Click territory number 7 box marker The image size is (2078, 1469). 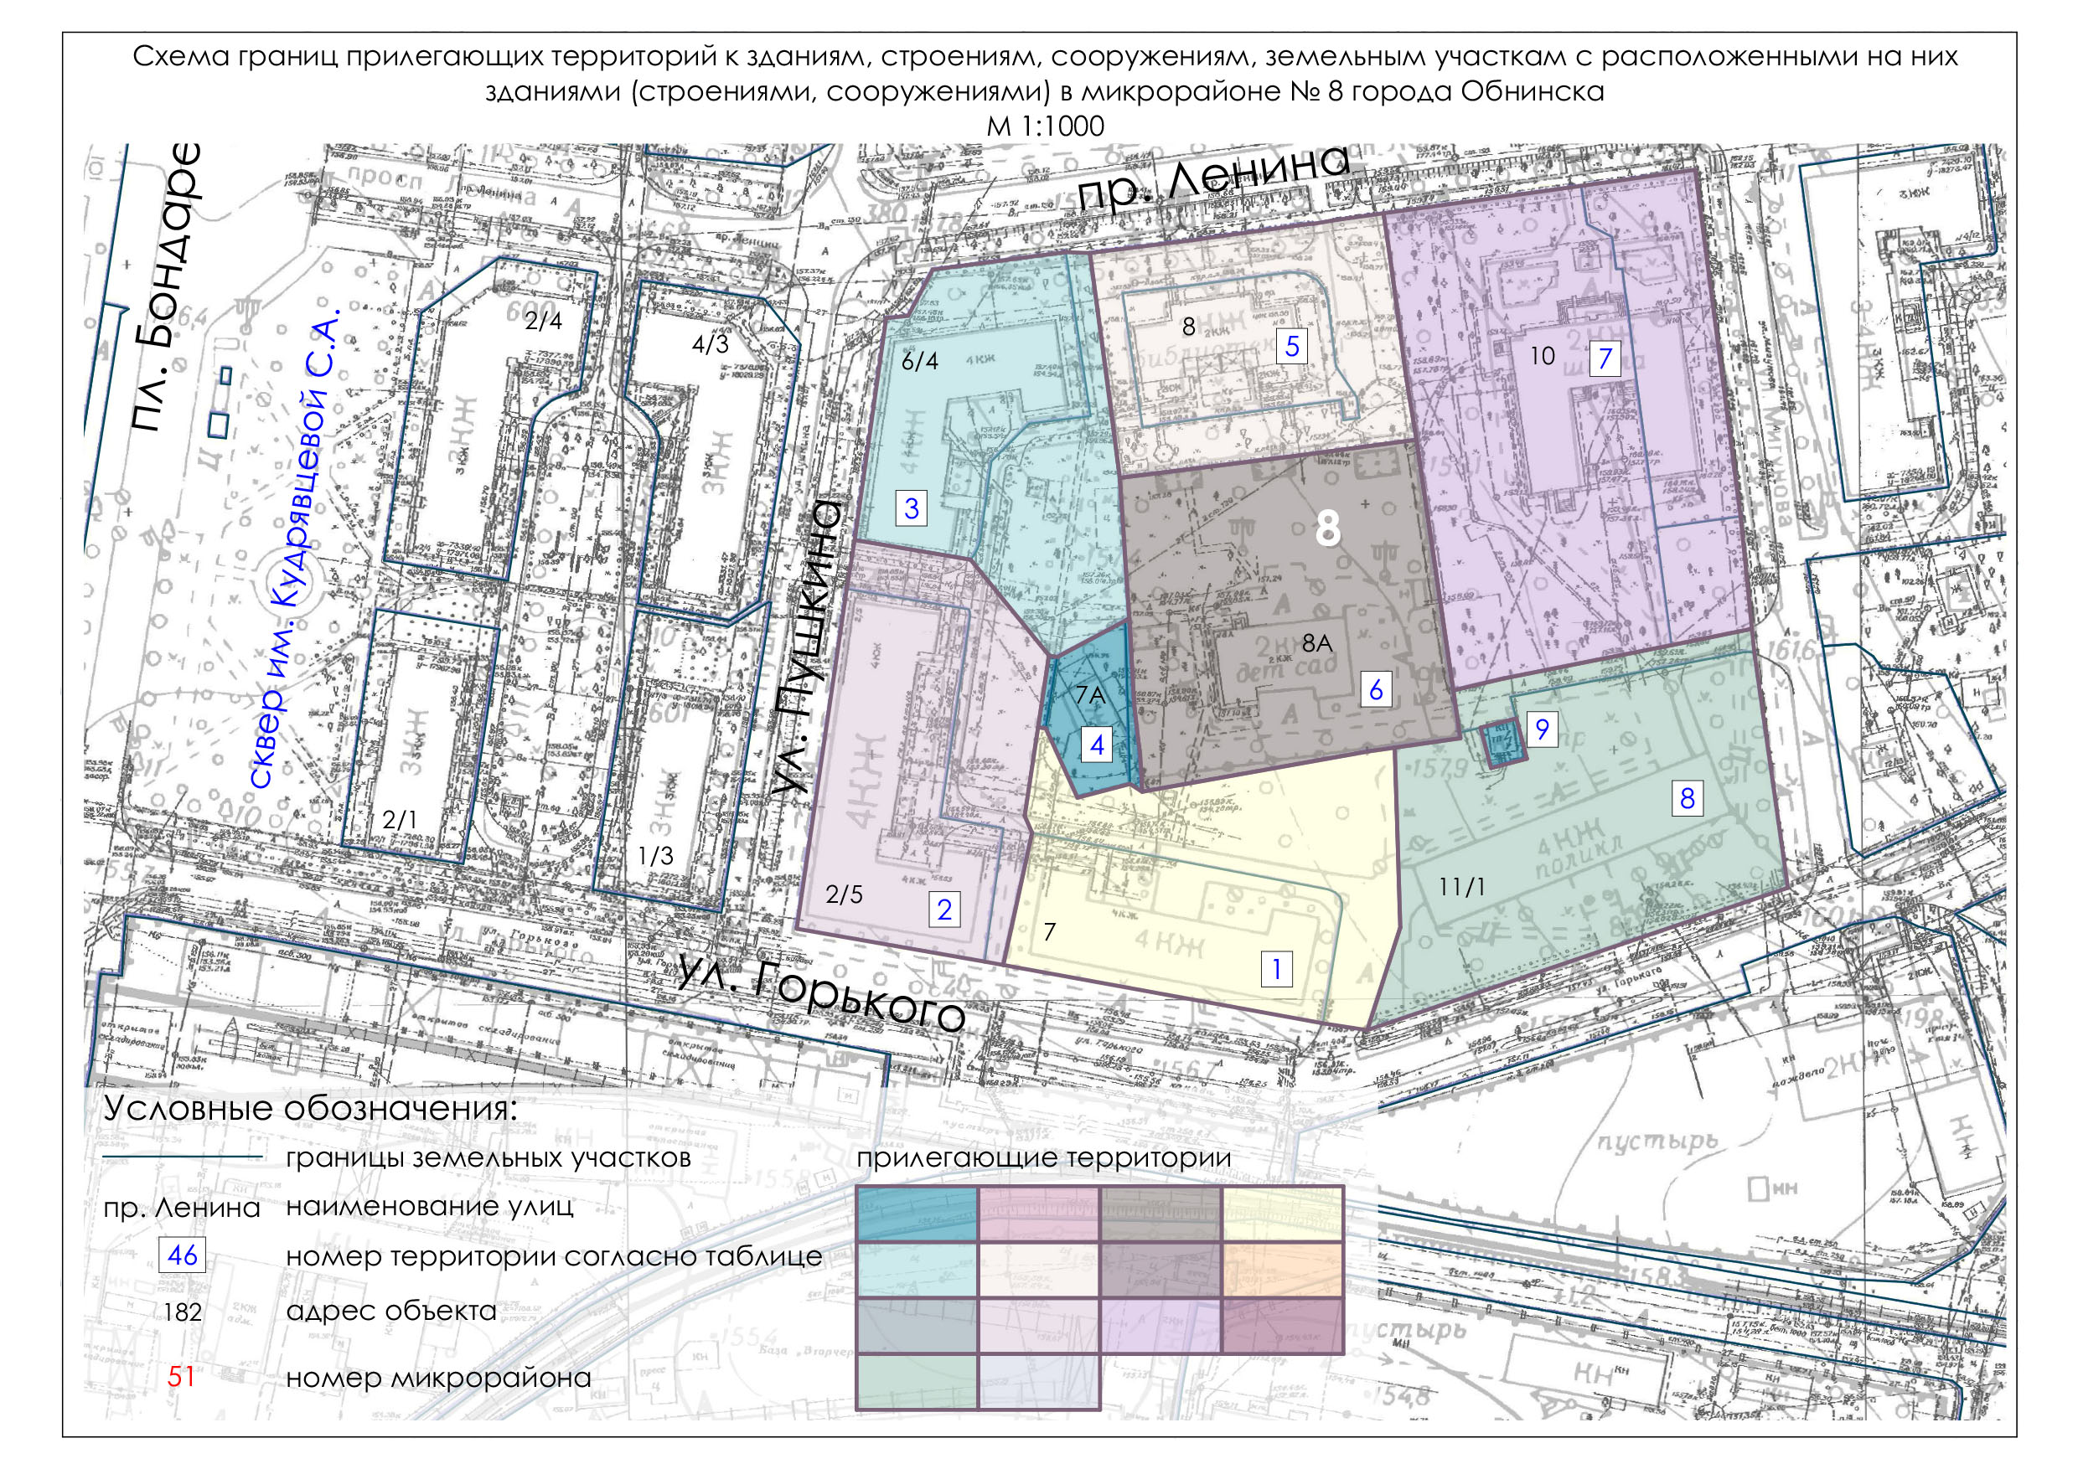(1605, 358)
